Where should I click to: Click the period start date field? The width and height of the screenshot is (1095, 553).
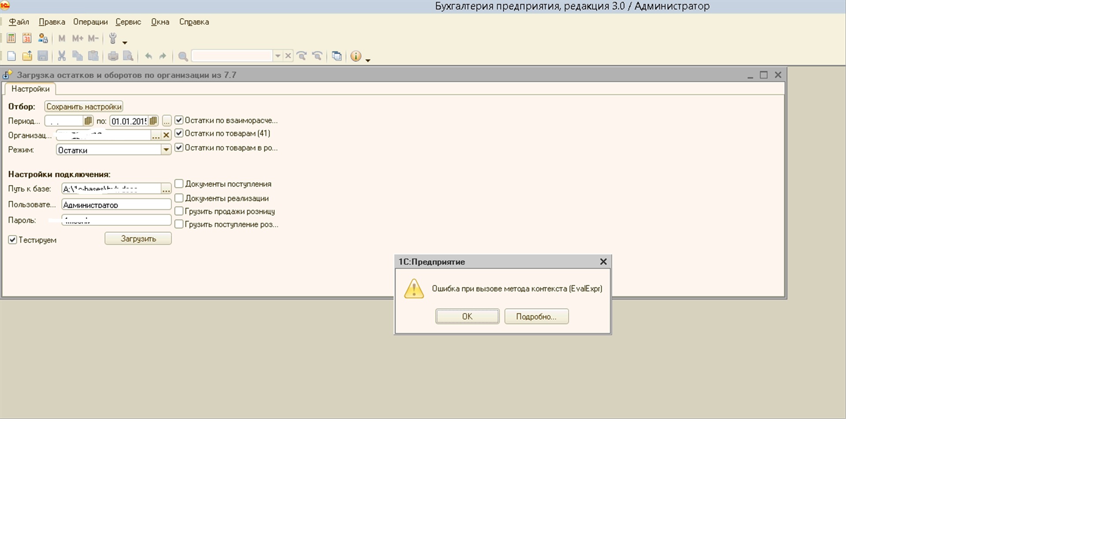pos(64,121)
